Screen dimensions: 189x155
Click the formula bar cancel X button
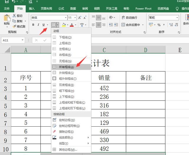pos(36,40)
